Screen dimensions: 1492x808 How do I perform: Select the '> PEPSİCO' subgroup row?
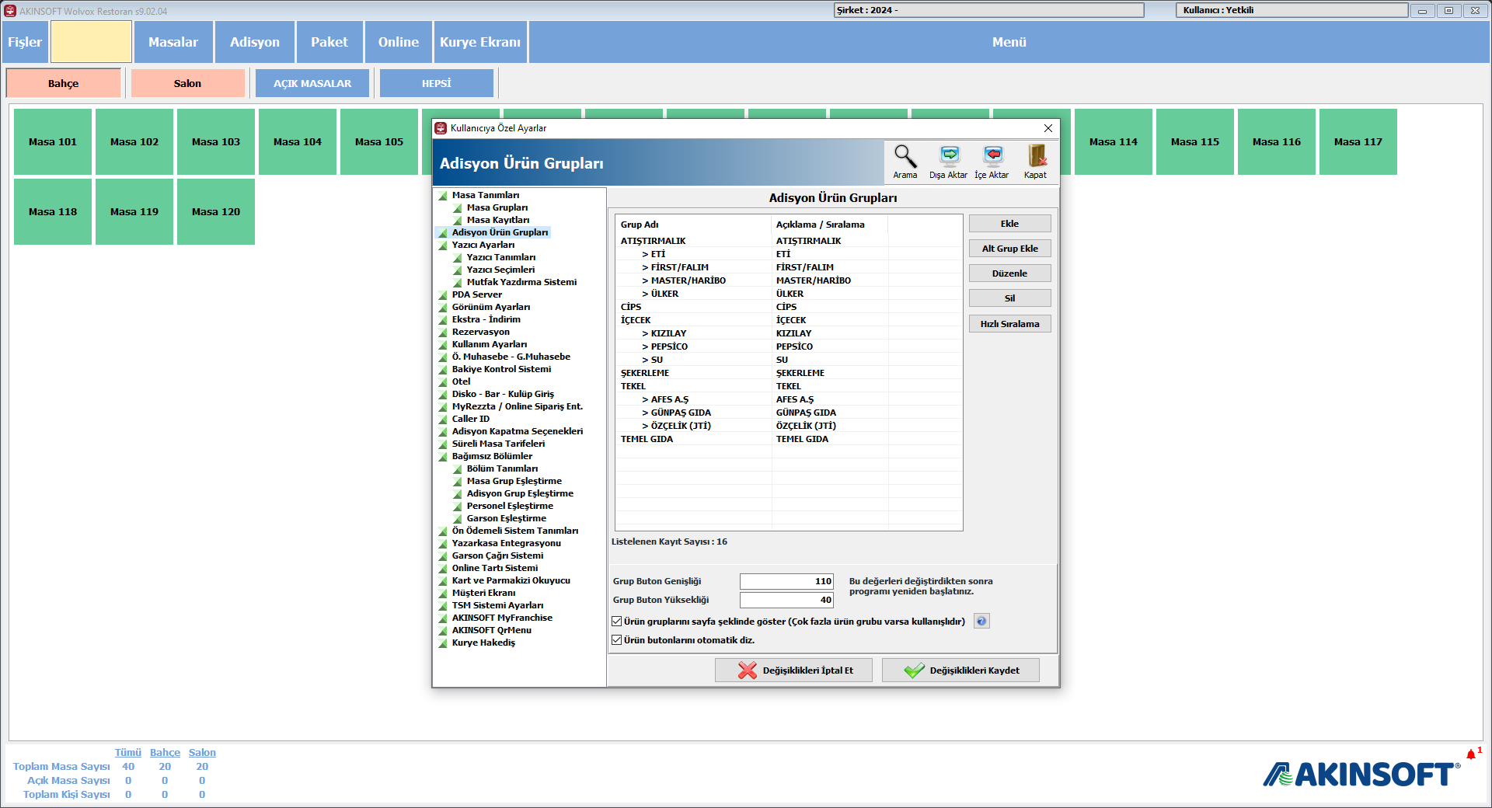click(789, 347)
